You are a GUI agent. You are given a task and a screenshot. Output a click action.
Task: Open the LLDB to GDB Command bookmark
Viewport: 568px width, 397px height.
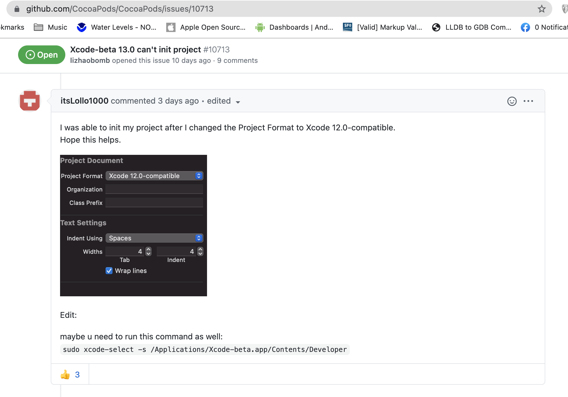(472, 27)
